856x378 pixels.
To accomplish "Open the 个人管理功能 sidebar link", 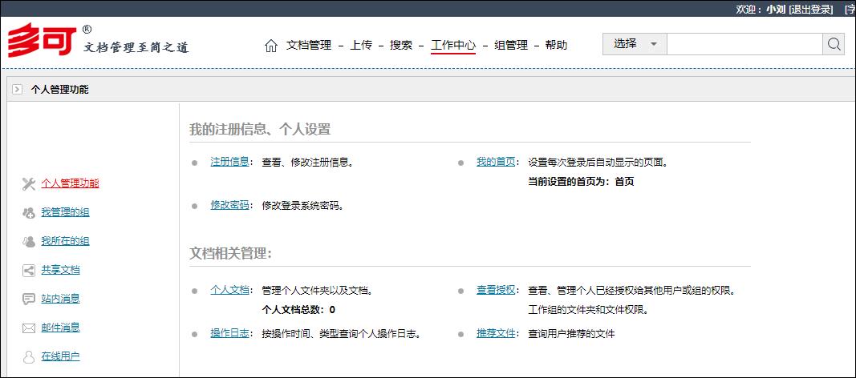I will [70, 183].
